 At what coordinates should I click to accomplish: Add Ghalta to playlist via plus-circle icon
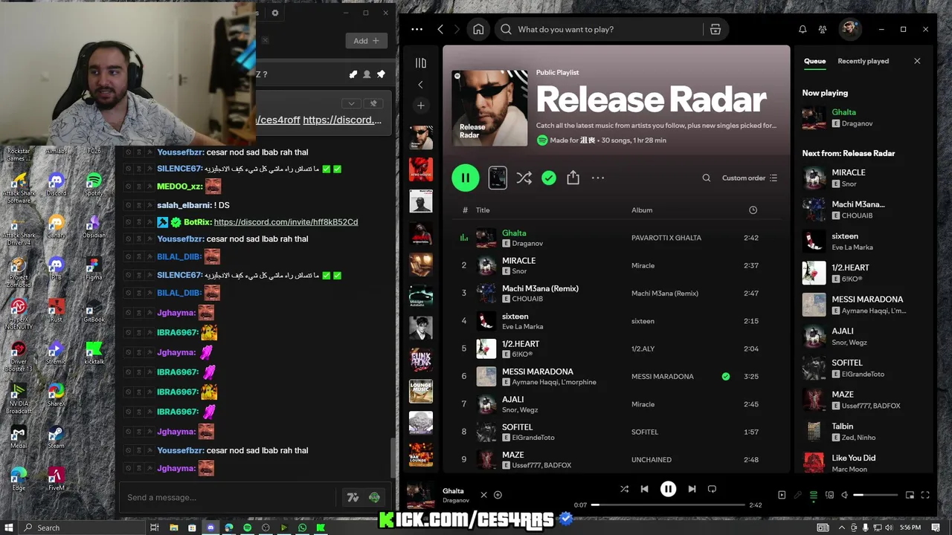point(498,495)
